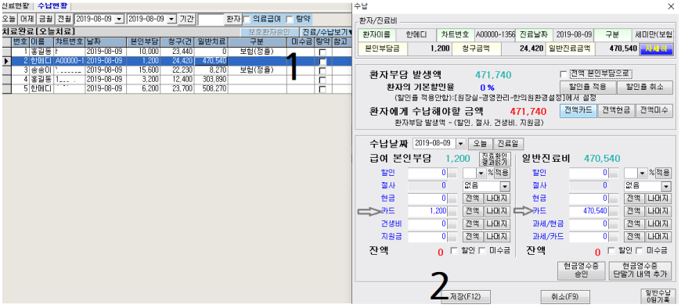Open the 일반진료비 절사 dropdown showing 없음
Image resolution: width=681 pixels, height=308 pixels.
(666, 186)
